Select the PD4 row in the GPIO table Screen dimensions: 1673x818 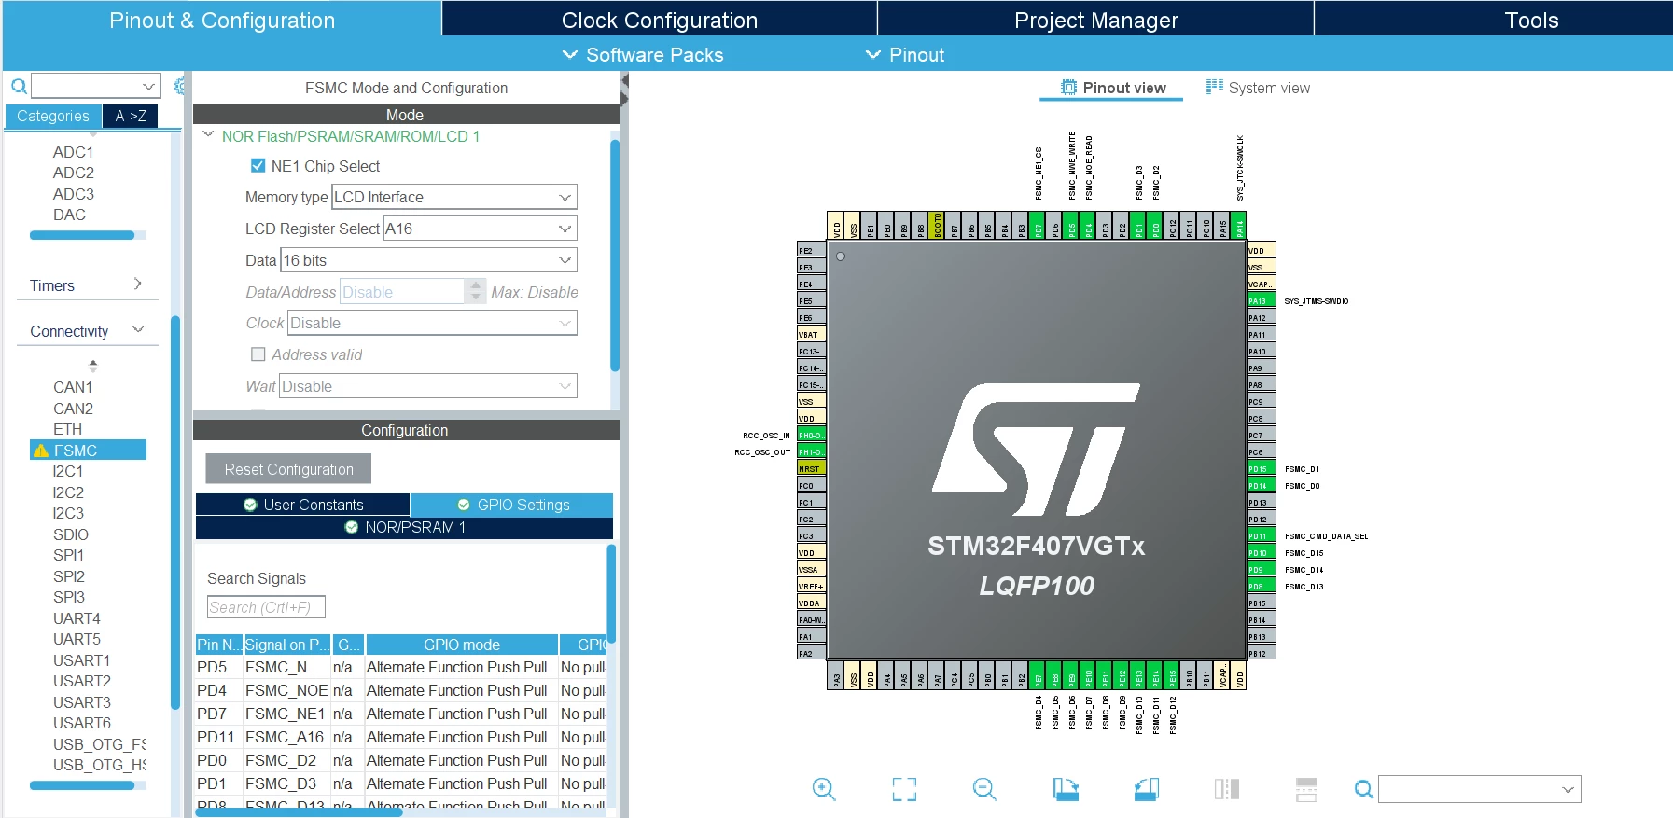point(401,690)
